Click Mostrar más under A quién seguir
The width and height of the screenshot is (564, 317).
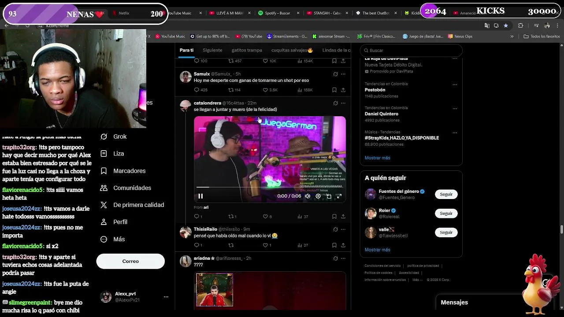[377, 250]
